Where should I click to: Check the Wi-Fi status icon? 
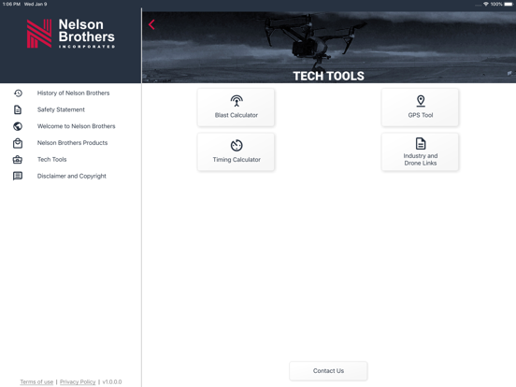[x=486, y=4]
